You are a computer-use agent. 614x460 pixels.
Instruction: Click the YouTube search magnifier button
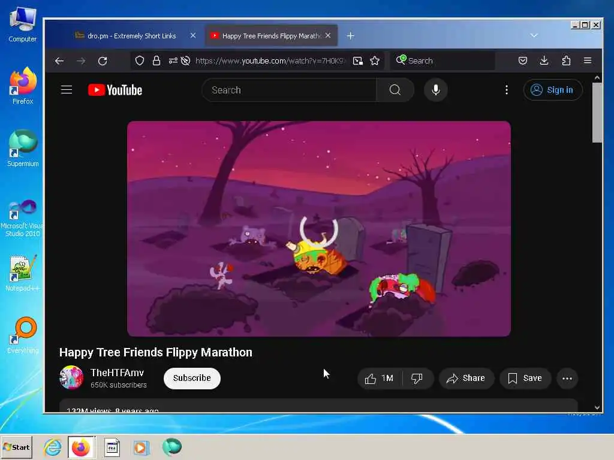coord(395,90)
